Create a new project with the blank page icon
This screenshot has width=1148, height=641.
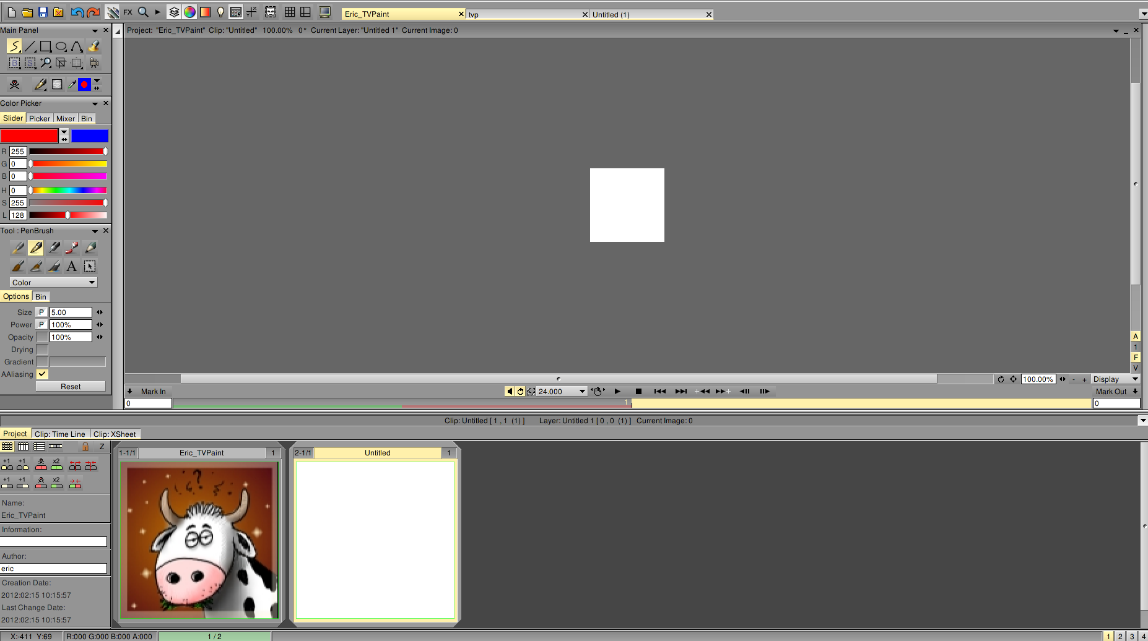pyautogui.click(x=11, y=12)
